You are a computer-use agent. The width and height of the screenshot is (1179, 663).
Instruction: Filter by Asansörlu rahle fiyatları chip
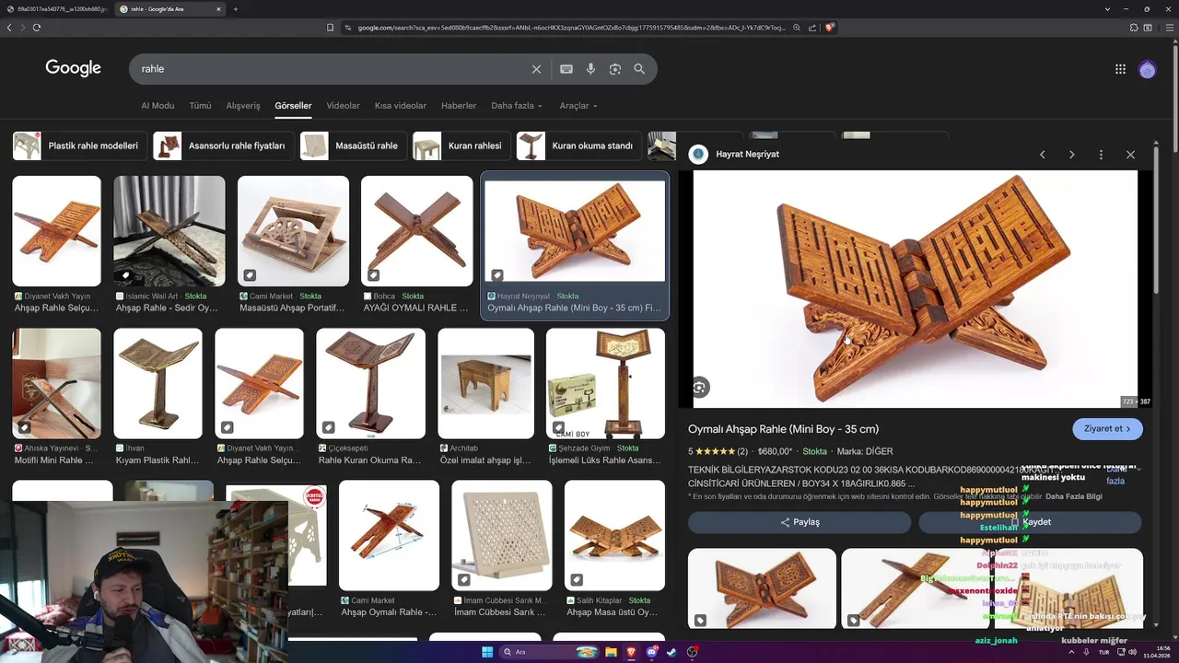tap(222, 145)
